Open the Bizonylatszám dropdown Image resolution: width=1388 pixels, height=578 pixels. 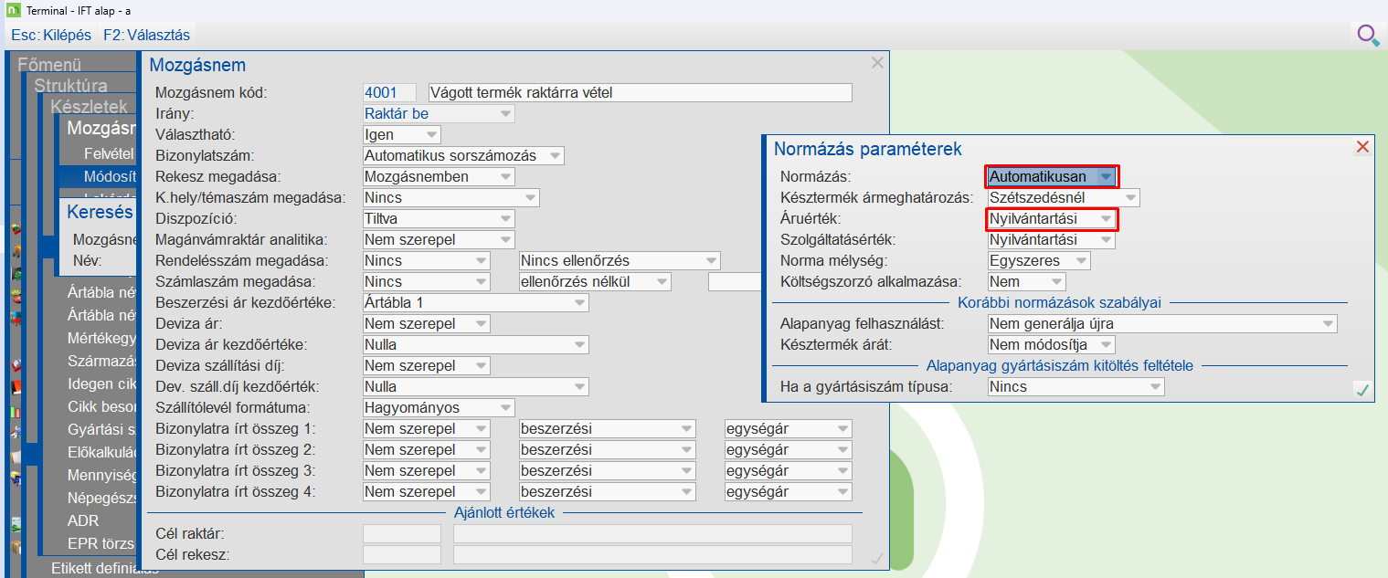[x=463, y=155]
